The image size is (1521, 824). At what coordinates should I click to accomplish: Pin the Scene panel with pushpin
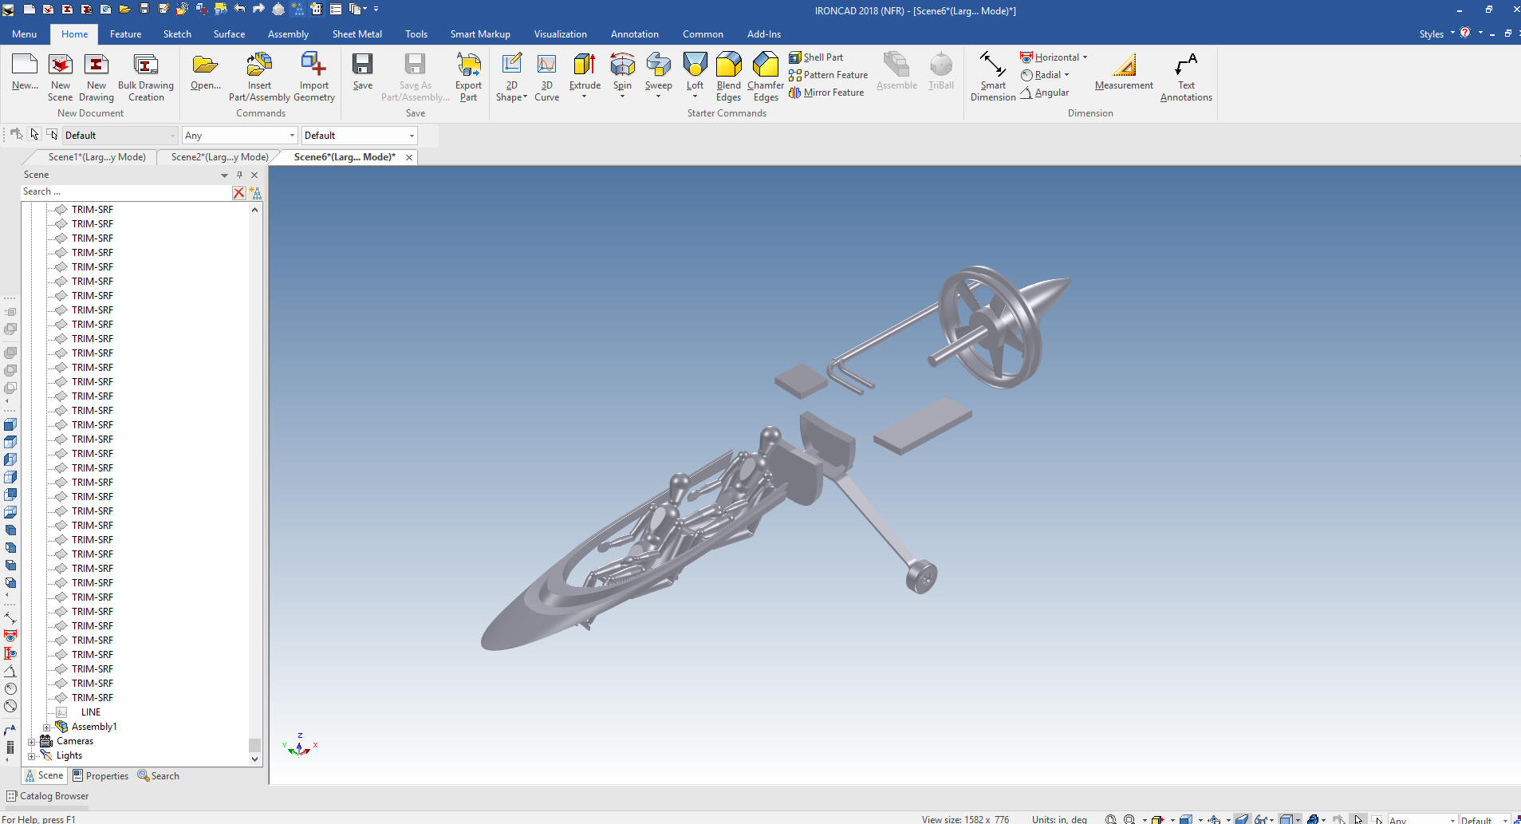pos(239,175)
